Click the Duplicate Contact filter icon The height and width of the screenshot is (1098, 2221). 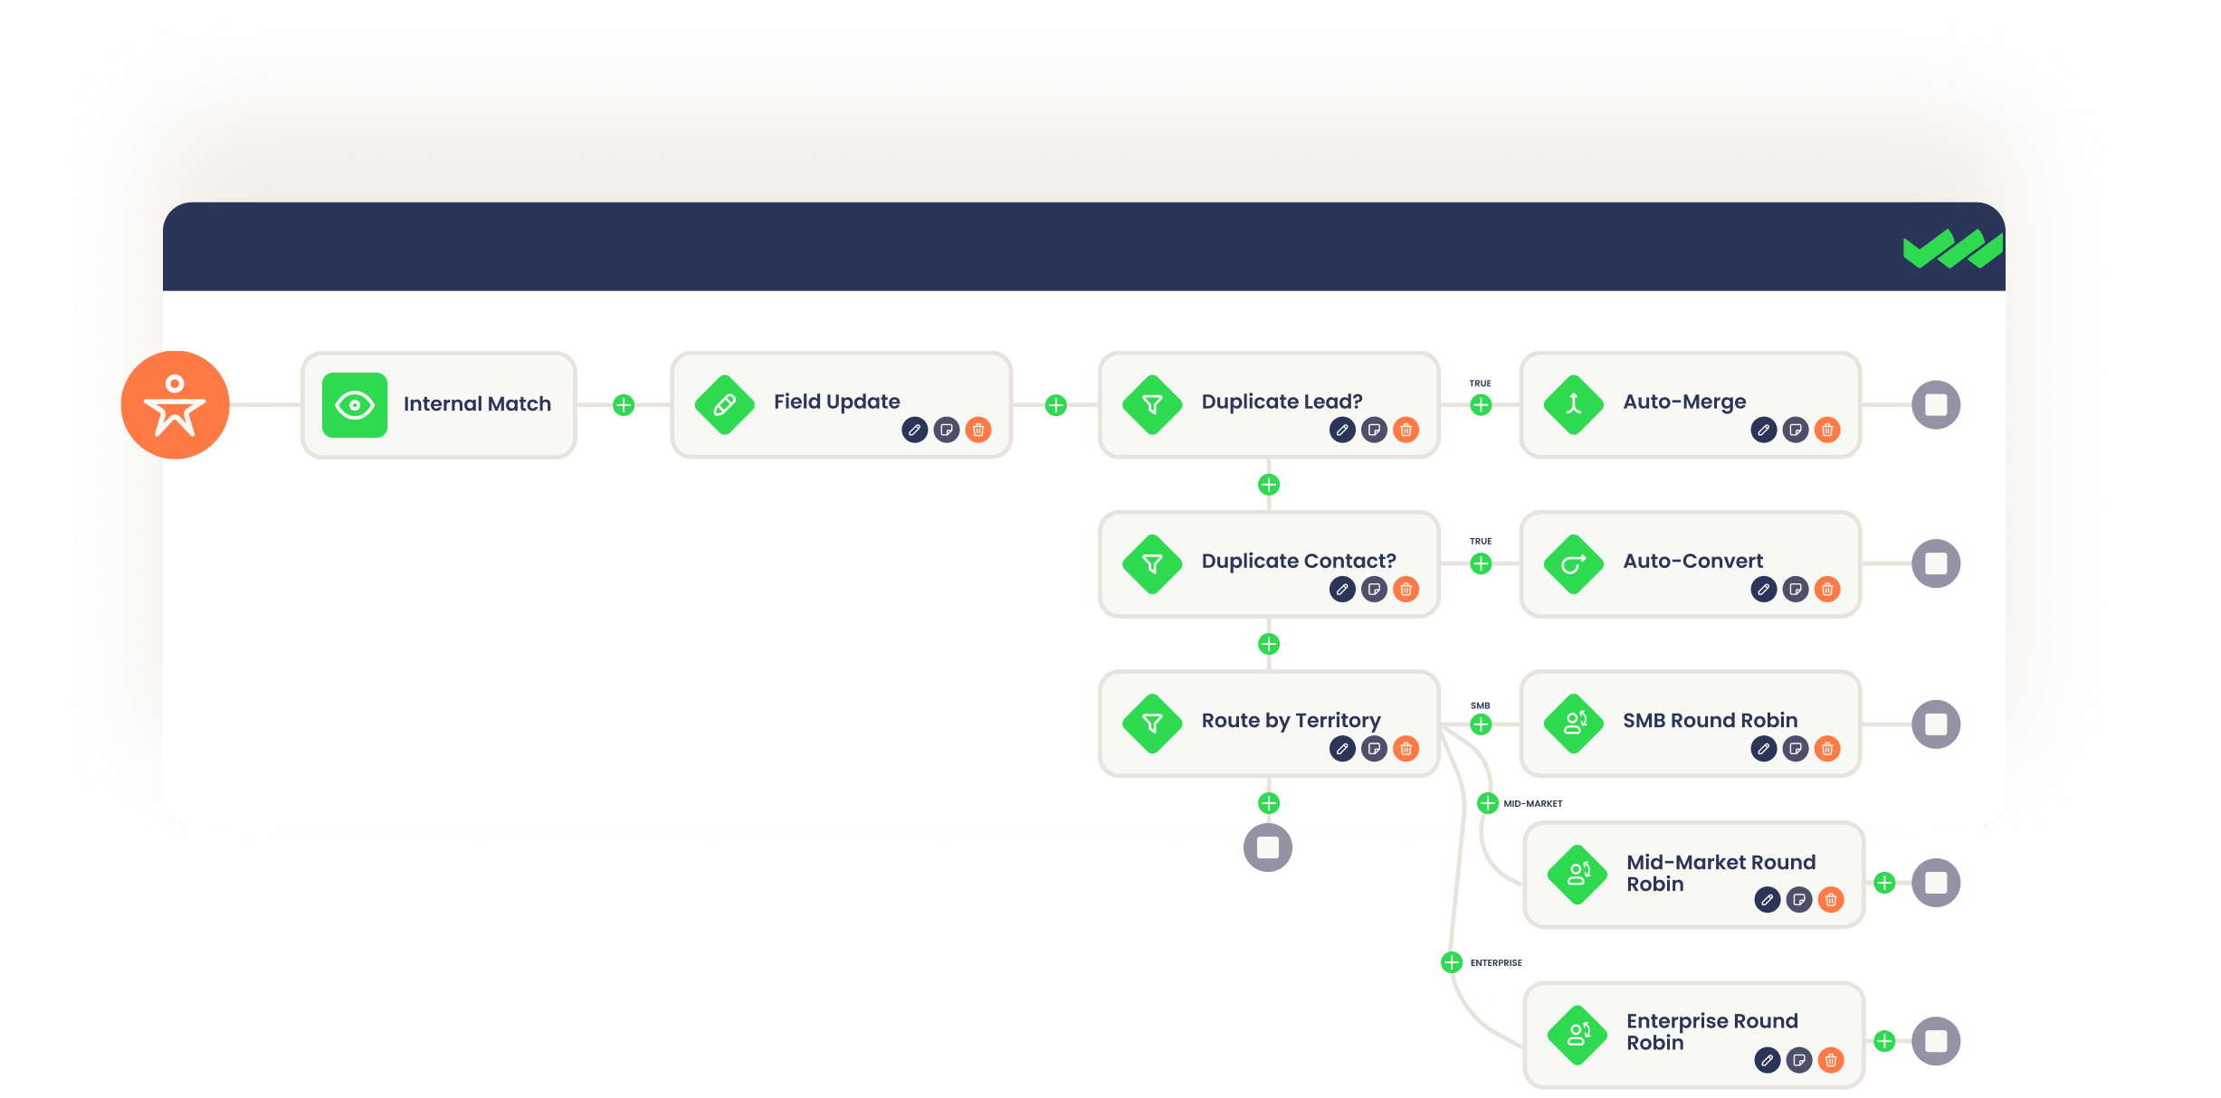click(x=1150, y=562)
